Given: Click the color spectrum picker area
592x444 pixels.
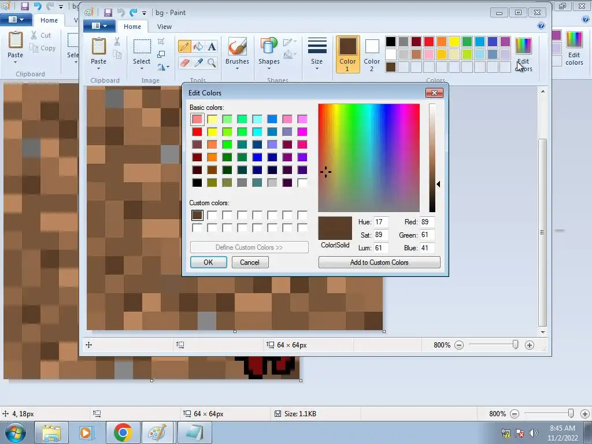Looking at the screenshot, I should point(369,158).
